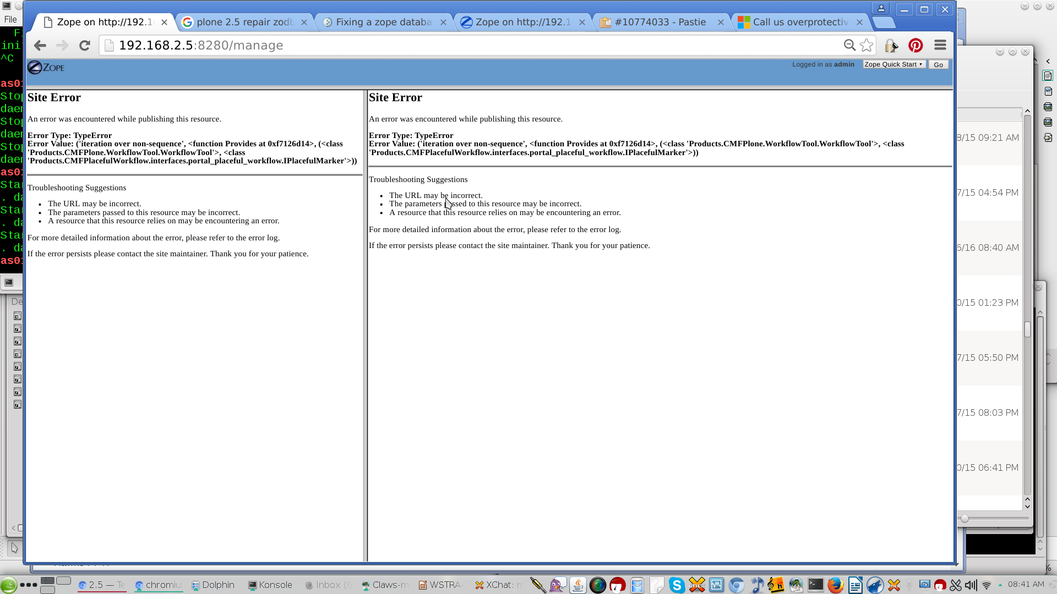Open the terminal window's File menu
This screenshot has width=1057, height=594.
(x=10, y=19)
